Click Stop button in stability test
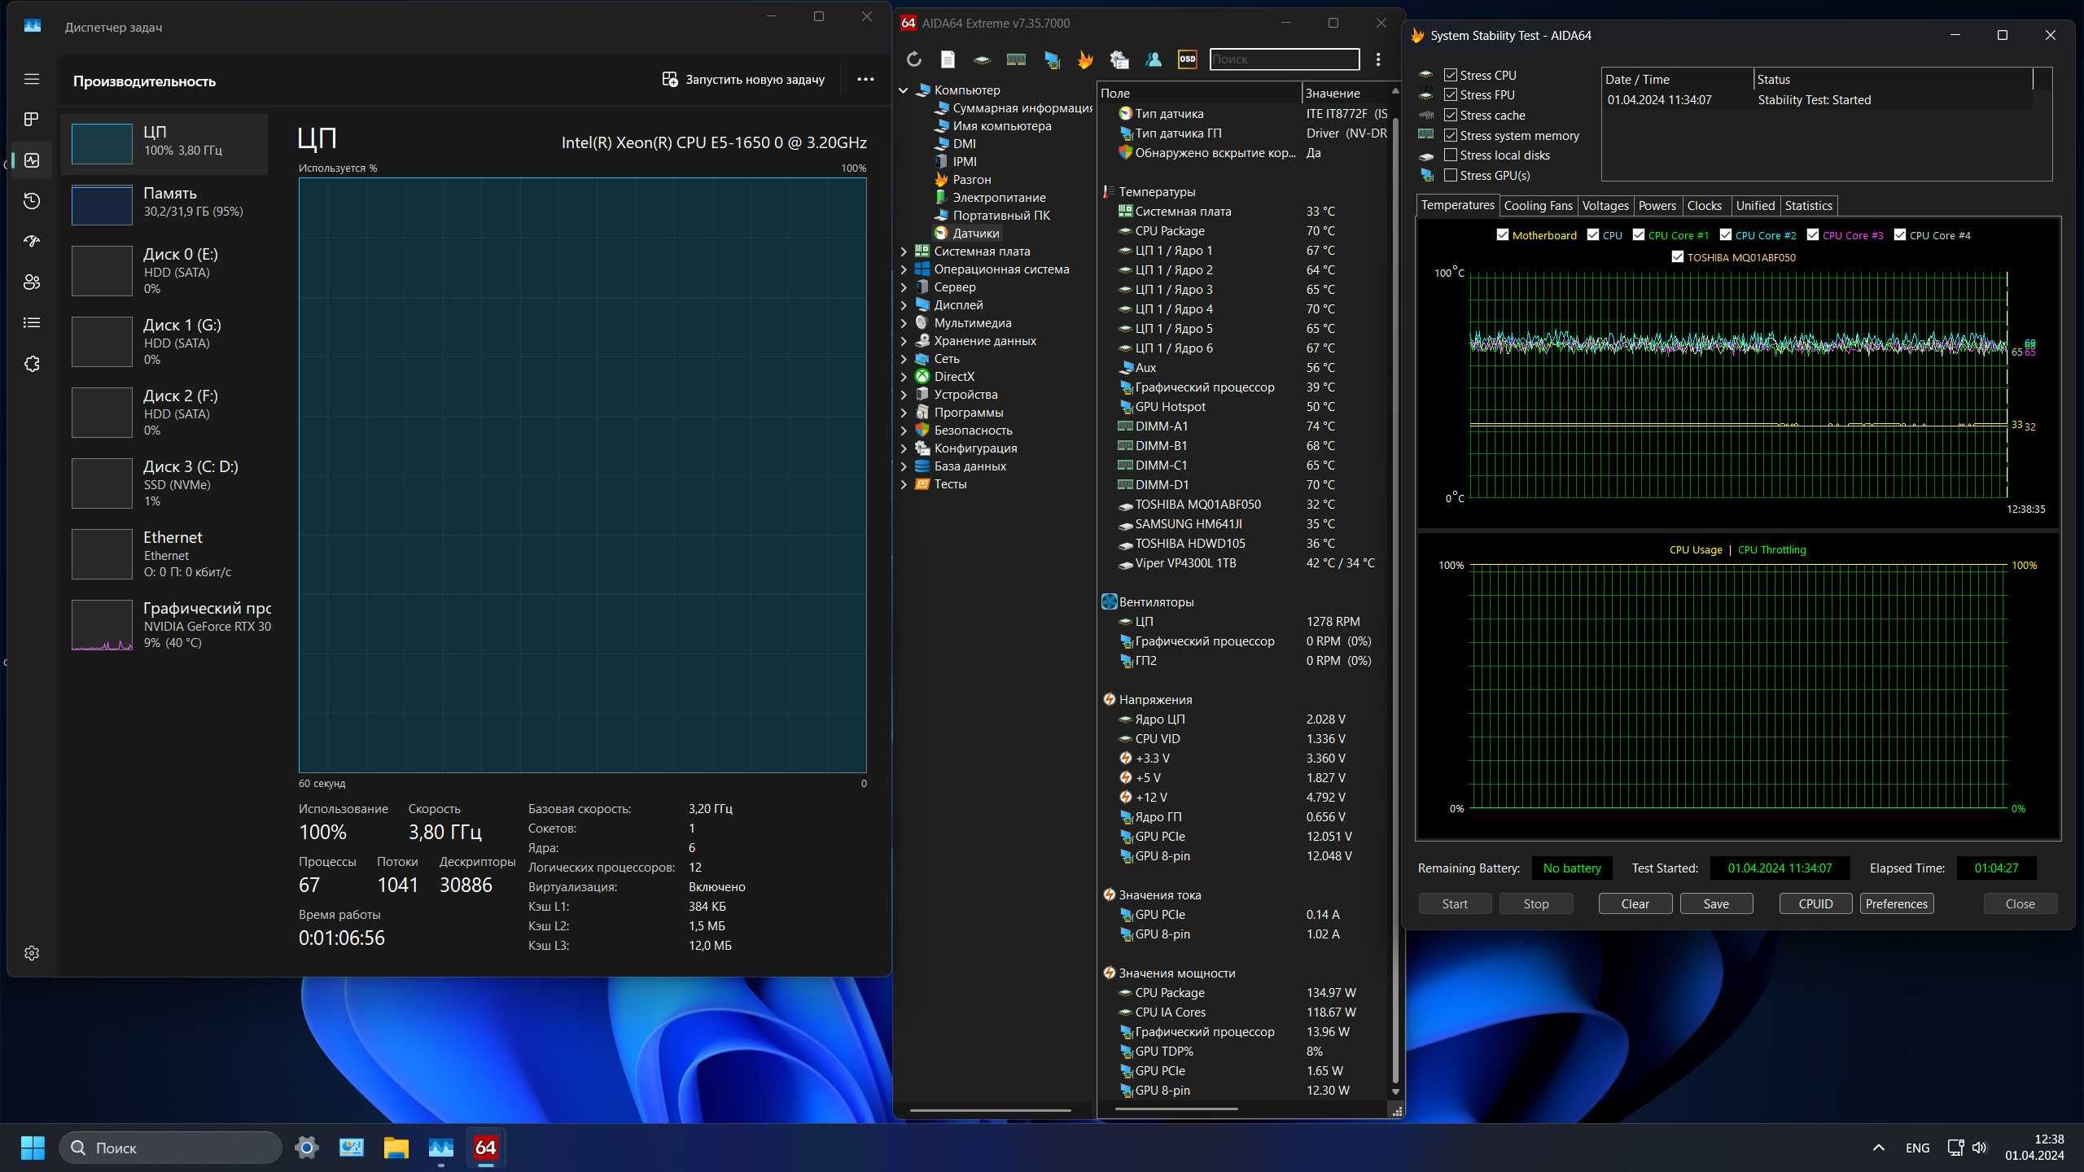Viewport: 2084px width, 1172px height. (1536, 903)
